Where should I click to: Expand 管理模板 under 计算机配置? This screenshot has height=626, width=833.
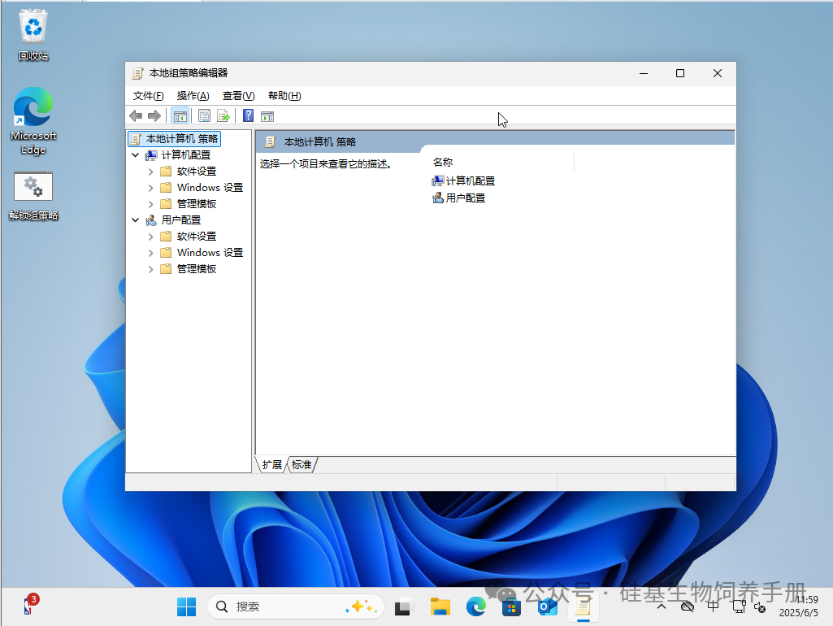click(151, 203)
